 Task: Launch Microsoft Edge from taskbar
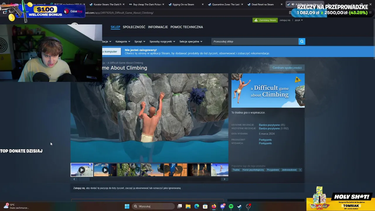tap(197, 206)
